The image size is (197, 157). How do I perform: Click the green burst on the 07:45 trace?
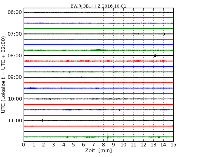(x=99, y=50)
